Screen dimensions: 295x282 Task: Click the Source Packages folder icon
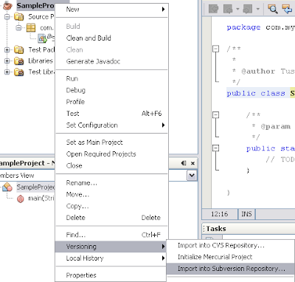click(19, 17)
